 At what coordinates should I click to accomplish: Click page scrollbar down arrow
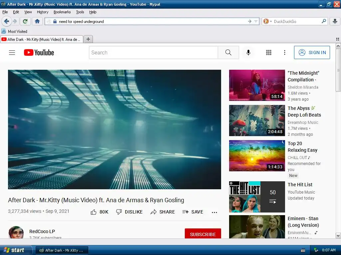tap(338, 235)
